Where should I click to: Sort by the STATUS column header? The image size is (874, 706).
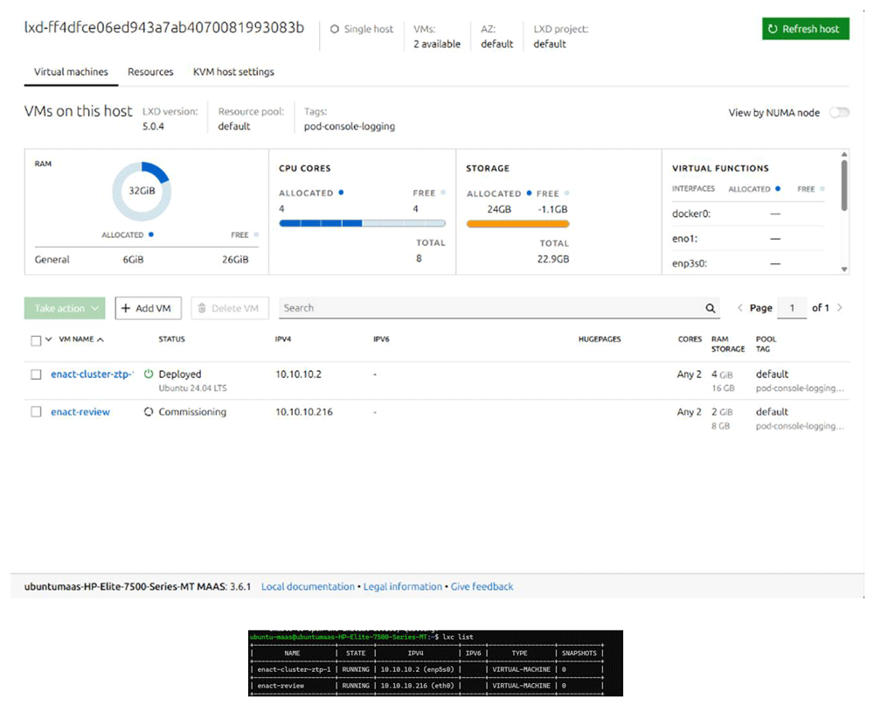point(171,339)
